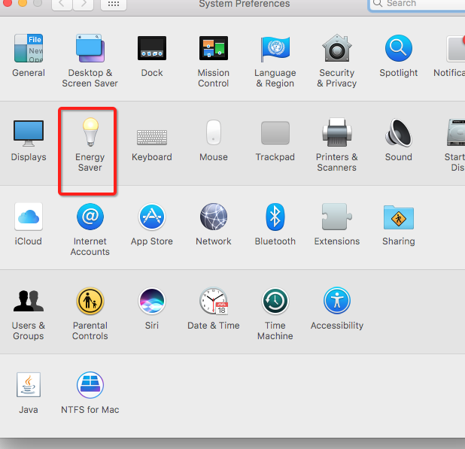
Task: Click the Search field
Action: pos(417,5)
